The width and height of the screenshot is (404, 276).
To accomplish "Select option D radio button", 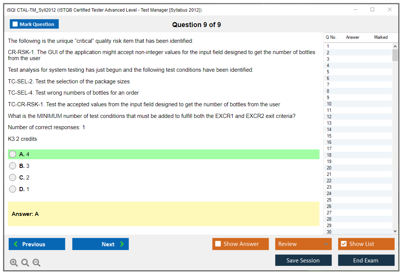I will pos(13,189).
